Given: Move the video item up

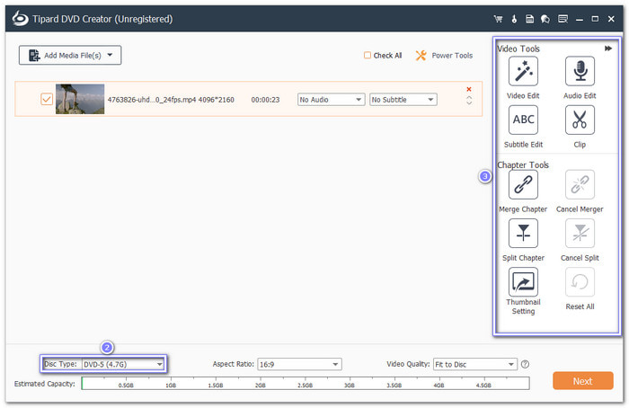Looking at the screenshot, I should (469, 97).
